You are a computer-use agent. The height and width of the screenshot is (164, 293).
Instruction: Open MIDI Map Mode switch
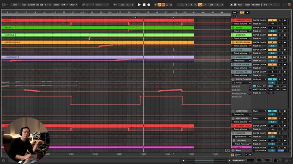click(248, 5)
